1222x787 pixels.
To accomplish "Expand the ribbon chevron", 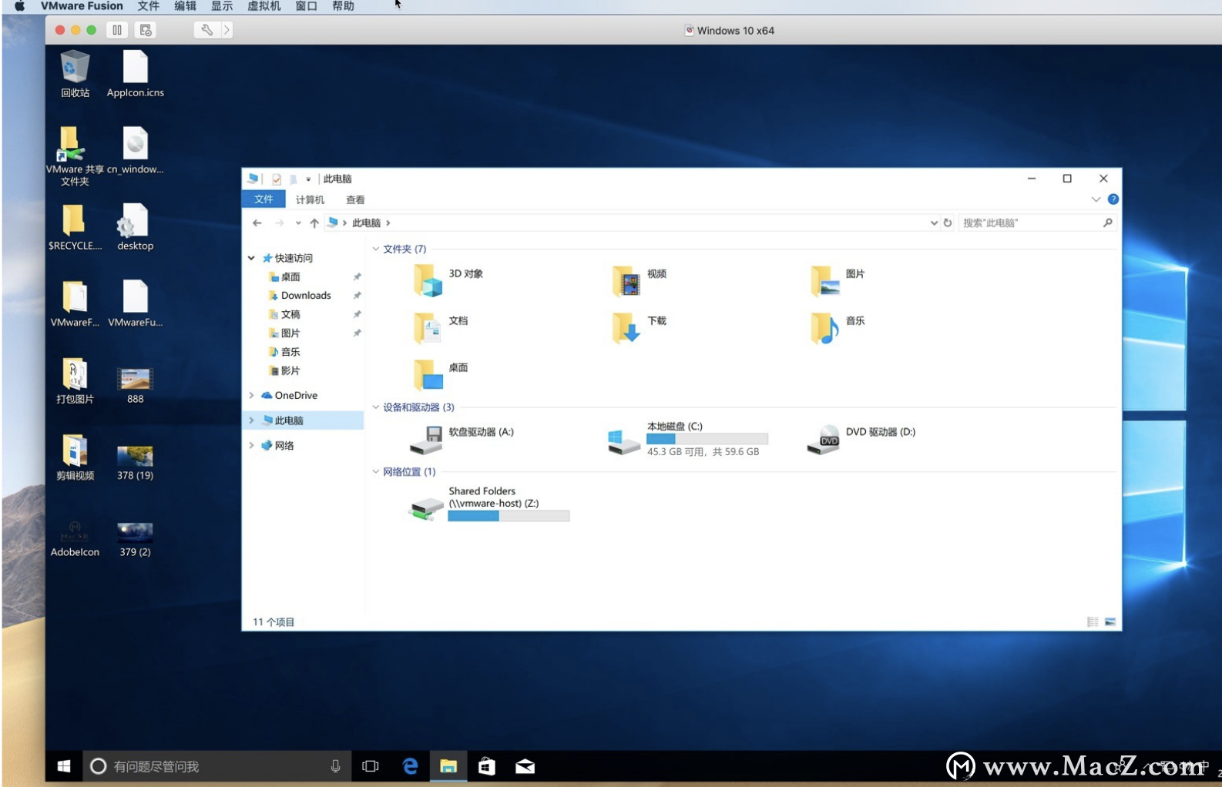I will [1096, 199].
